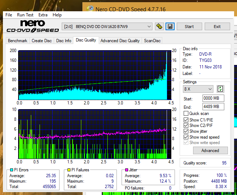Image resolution: width=237 pixels, height=195 pixels.
Task: Click the Show write speed checkbox
Action: (x=186, y=143)
